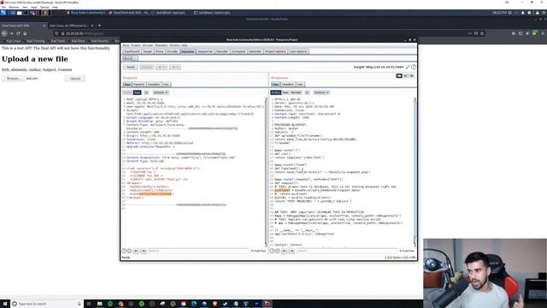Viewport: 547px width, 308px height.
Task: Select the Response panel Hex tab
Action: pos(300,85)
